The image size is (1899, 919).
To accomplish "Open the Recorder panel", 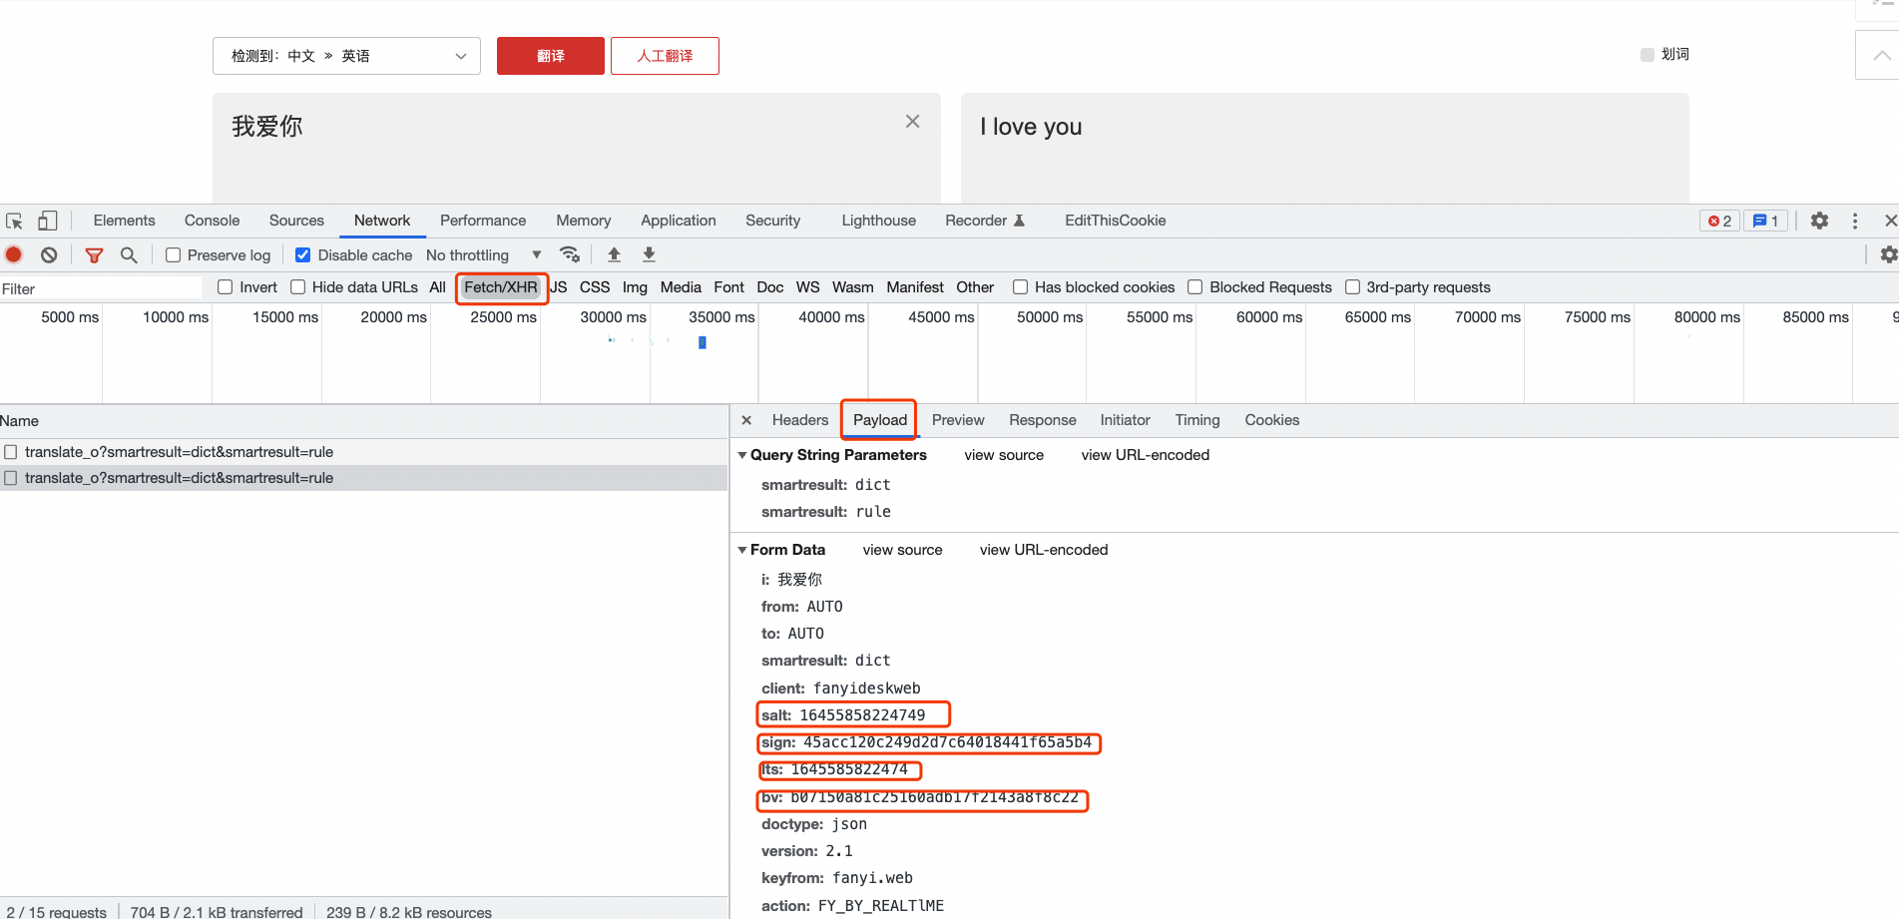I will pyautogui.click(x=985, y=221).
